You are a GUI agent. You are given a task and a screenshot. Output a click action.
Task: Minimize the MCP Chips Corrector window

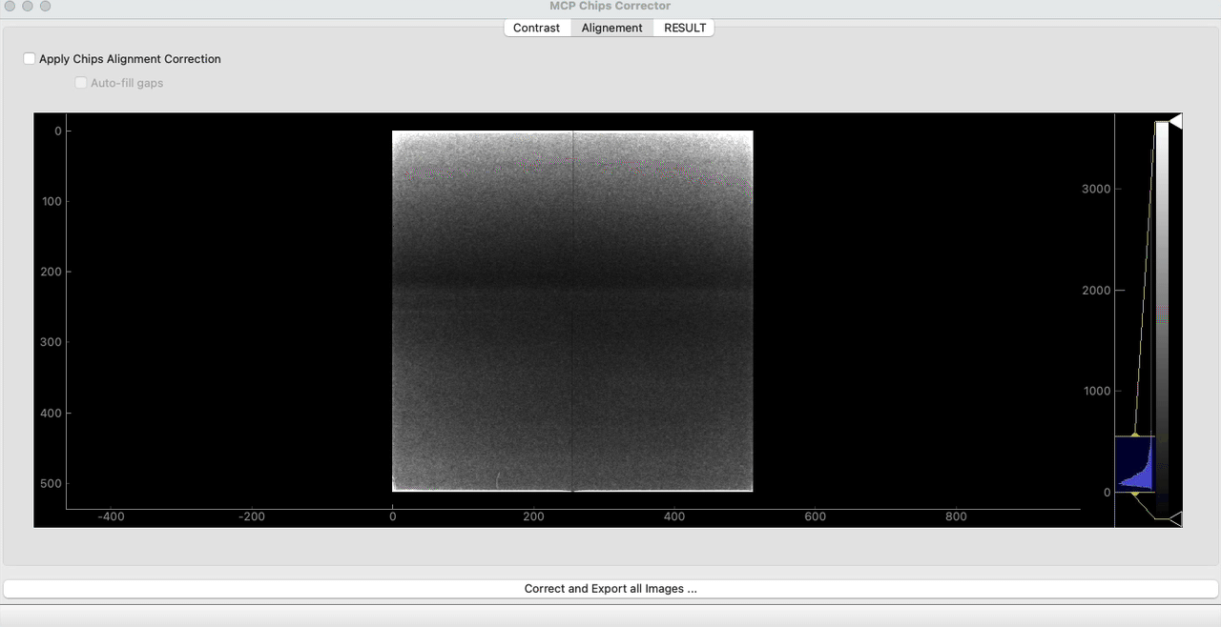(x=28, y=6)
